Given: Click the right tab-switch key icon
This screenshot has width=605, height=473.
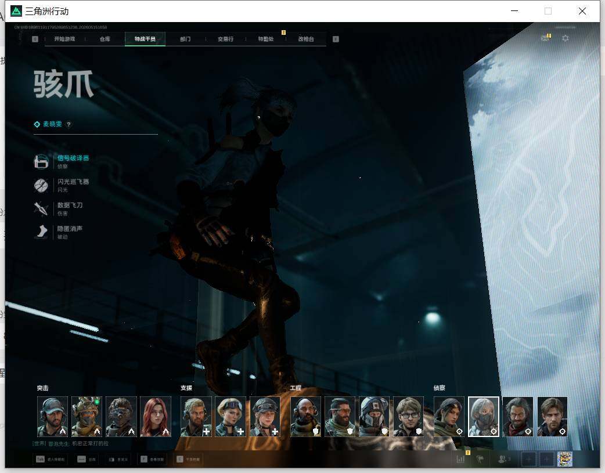Looking at the screenshot, I should [x=336, y=39].
